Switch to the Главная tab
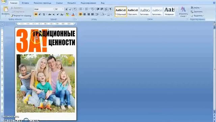This screenshot has width=216, height=122. click(x=13, y=3)
